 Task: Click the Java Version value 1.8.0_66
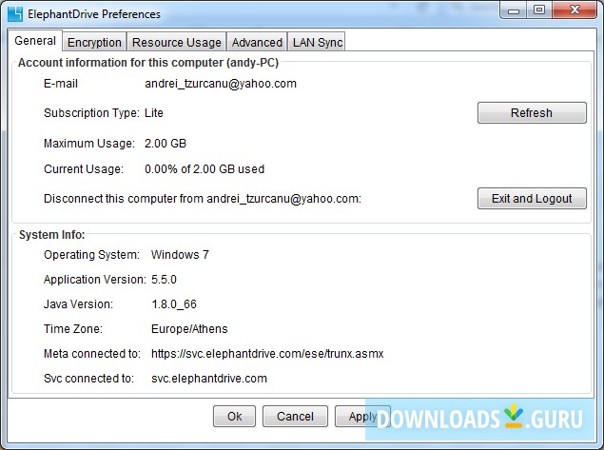pos(174,304)
